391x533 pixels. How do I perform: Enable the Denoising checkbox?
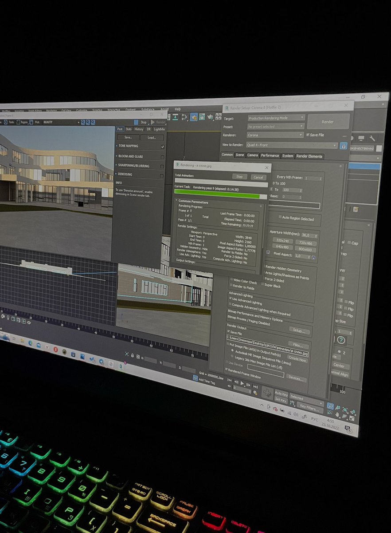(163, 176)
